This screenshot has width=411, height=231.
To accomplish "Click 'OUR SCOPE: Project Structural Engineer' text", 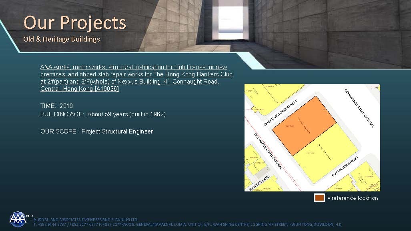I will (x=96, y=131).
